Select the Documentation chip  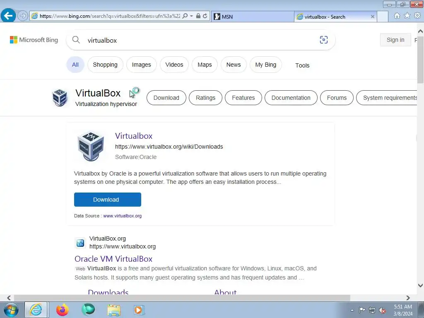click(x=291, y=98)
